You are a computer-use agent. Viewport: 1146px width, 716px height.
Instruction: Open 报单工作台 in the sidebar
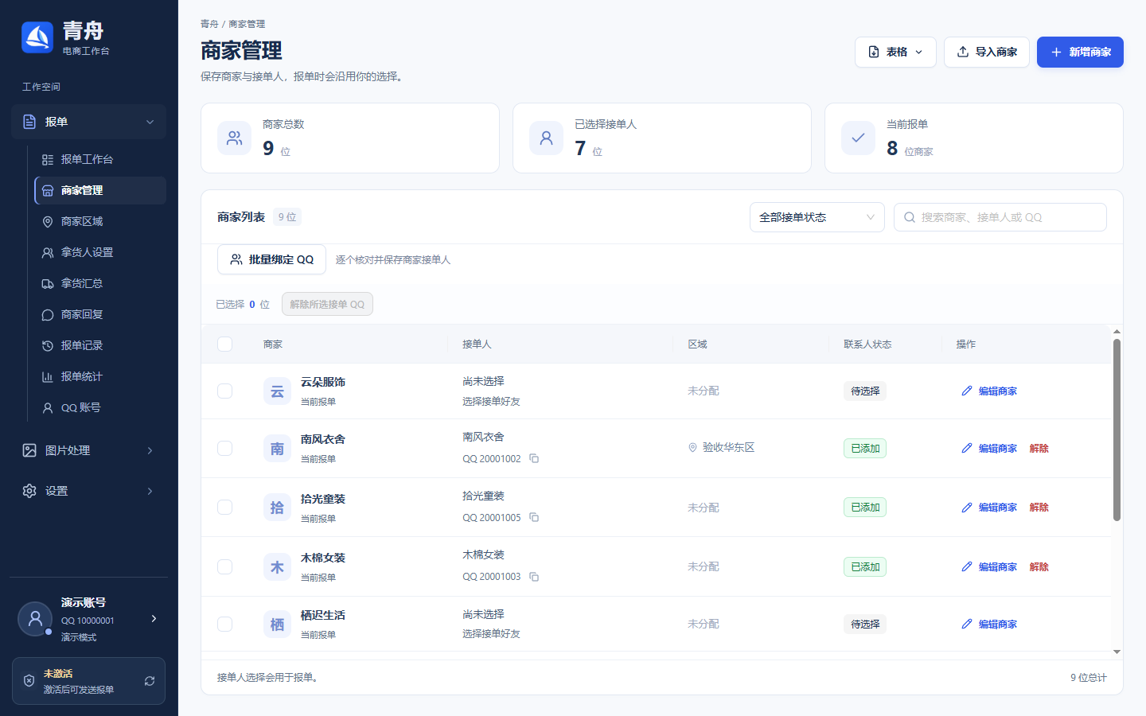100,159
